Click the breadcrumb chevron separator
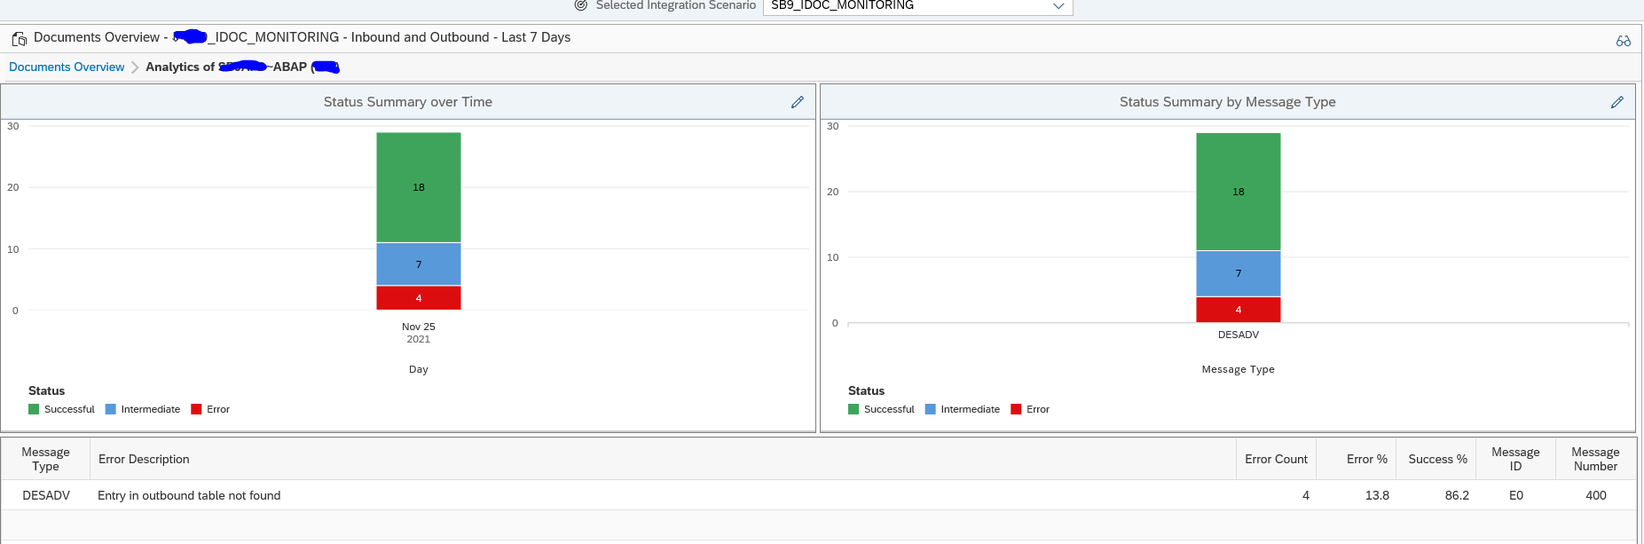The height and width of the screenshot is (544, 1644). [x=135, y=67]
